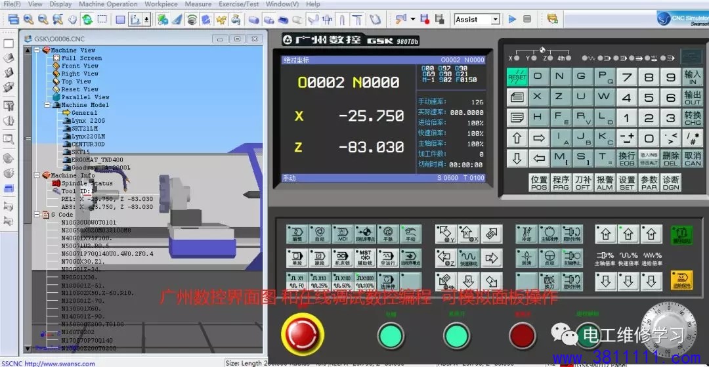Toggle MST 辅助锁 auxiliary lock
The width and height of the screenshot is (709, 367).
(x=365, y=257)
